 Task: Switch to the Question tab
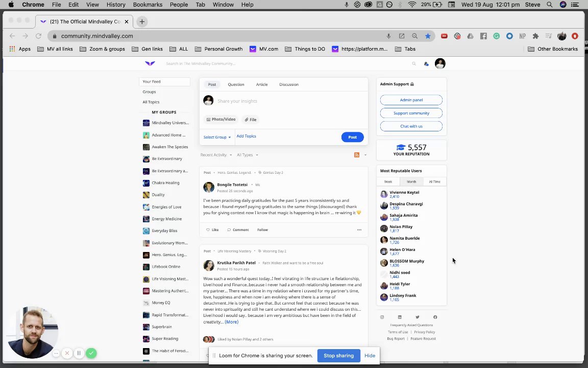pos(236,84)
